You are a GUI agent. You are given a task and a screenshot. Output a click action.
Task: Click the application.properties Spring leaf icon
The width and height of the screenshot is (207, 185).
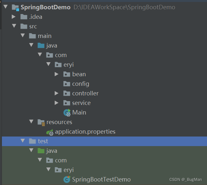[50, 132]
